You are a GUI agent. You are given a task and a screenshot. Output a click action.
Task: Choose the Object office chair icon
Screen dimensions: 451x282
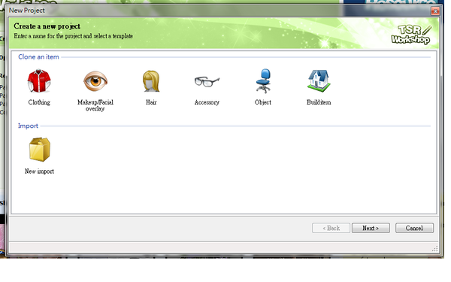click(x=263, y=81)
